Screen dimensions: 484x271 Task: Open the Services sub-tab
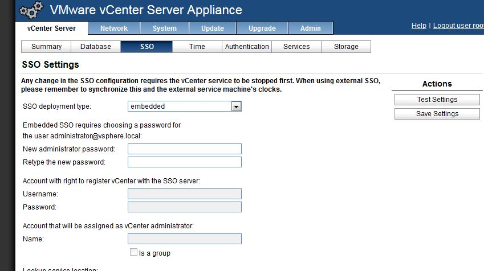click(x=296, y=47)
